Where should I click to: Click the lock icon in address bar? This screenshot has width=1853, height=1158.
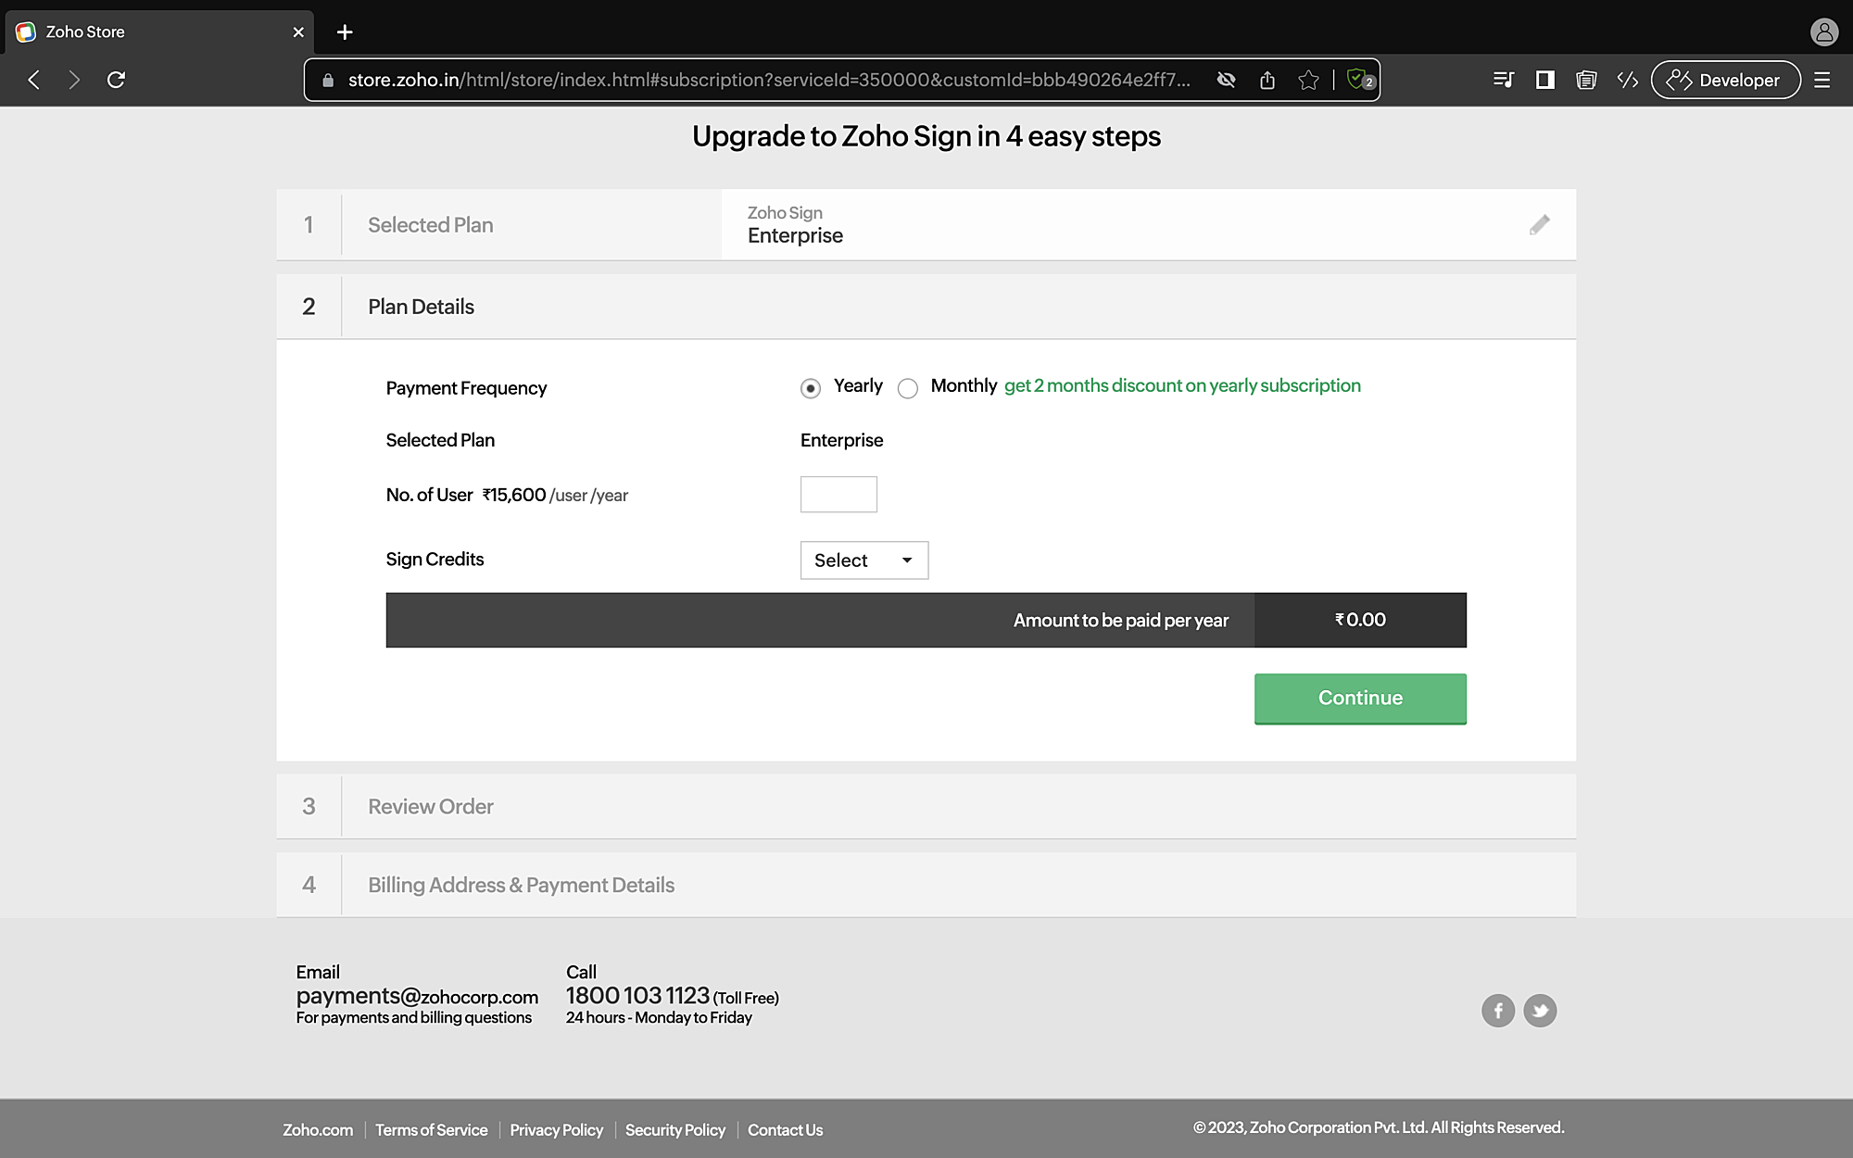(x=327, y=81)
